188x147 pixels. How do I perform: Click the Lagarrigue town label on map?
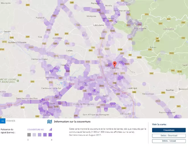(132, 88)
